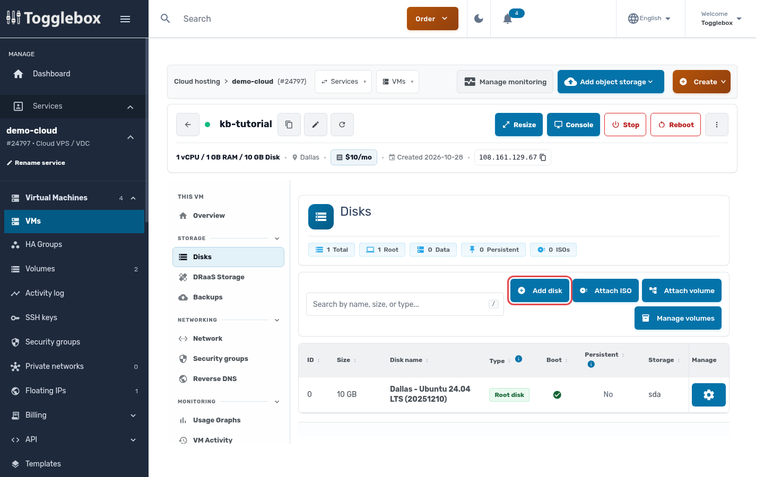Click the Manage volumes button
This screenshot has height=477, width=764.
point(678,318)
